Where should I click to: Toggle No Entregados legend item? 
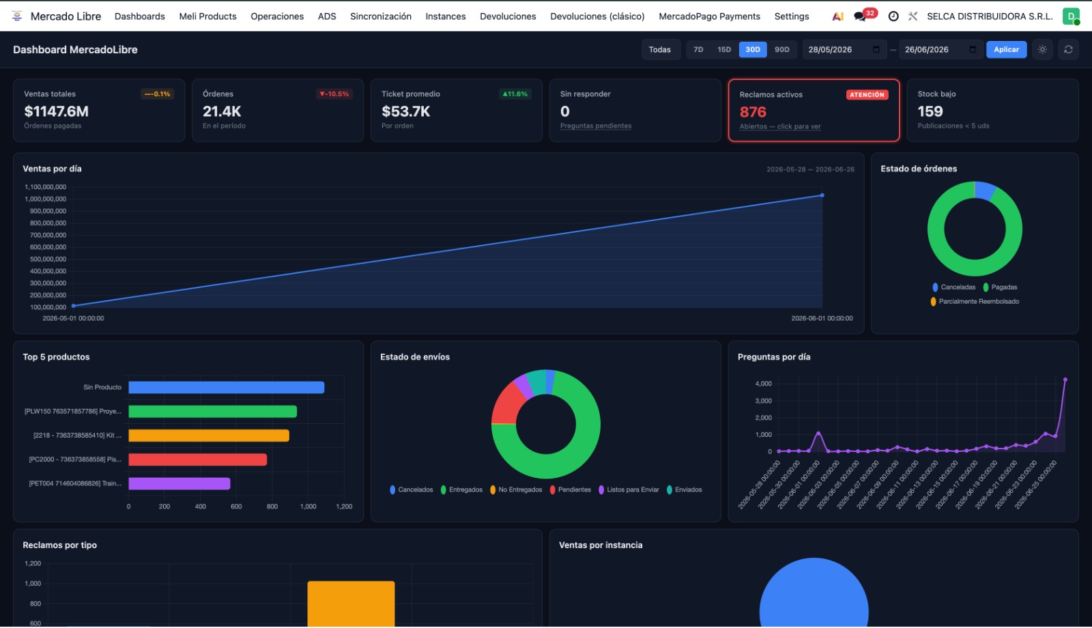[516, 489]
